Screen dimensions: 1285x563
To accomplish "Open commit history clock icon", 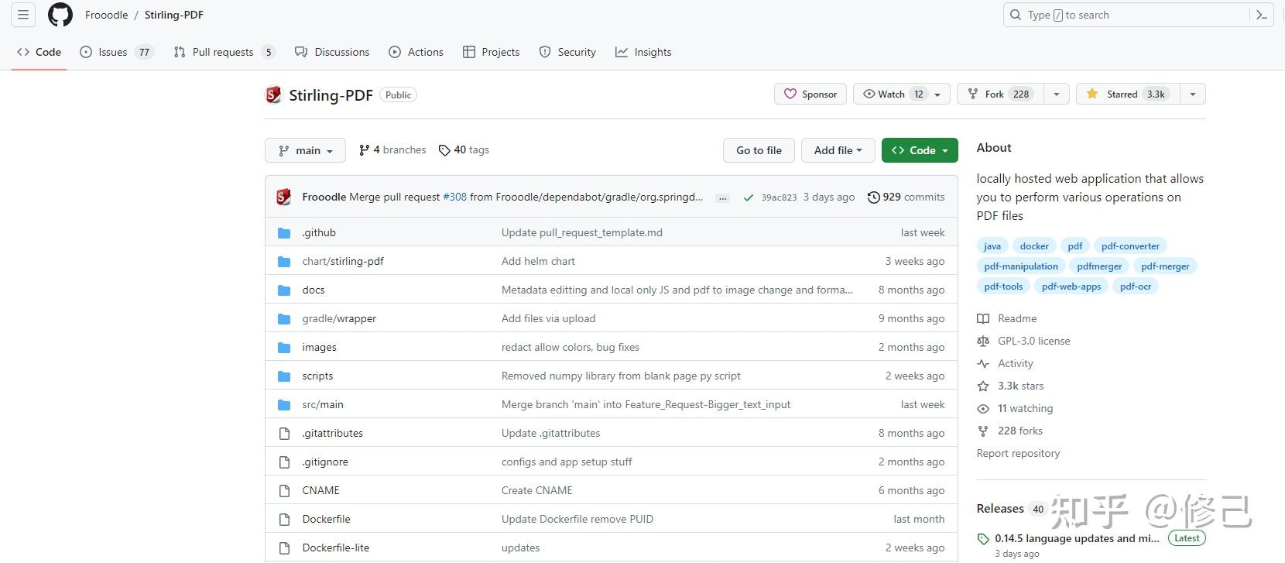I will (x=873, y=197).
